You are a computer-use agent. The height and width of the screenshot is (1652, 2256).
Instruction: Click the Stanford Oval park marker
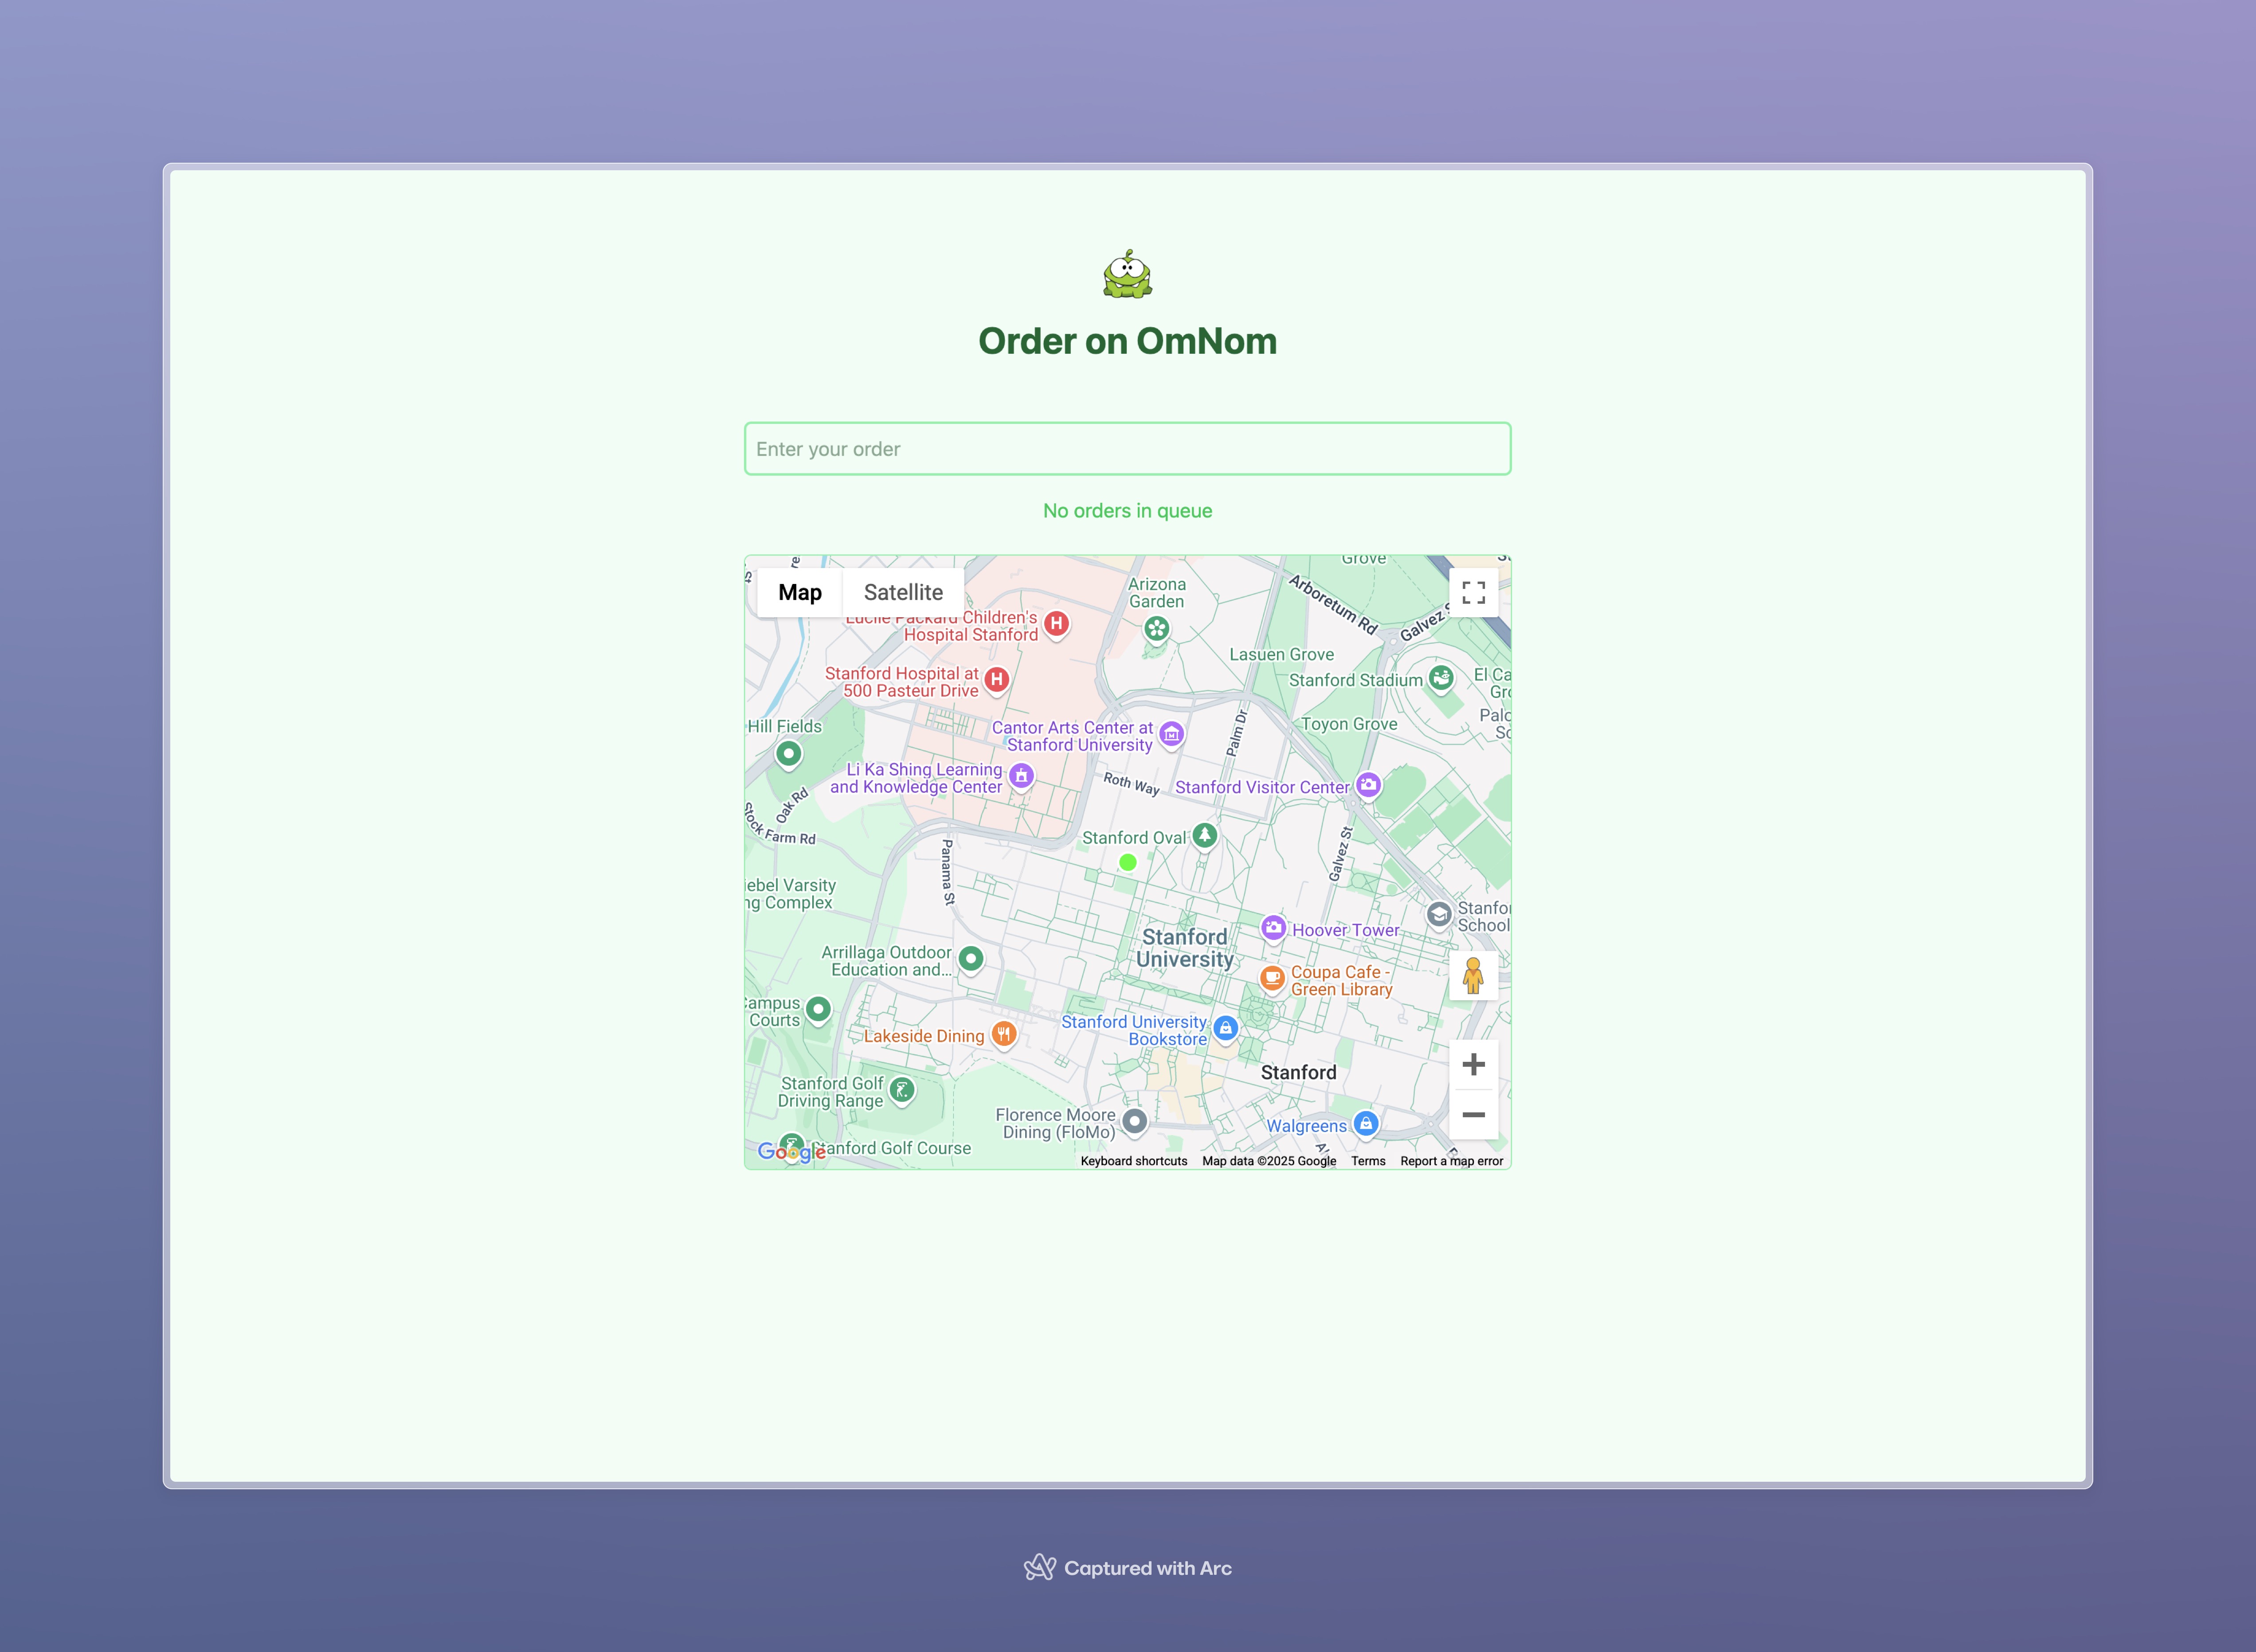point(1204,835)
